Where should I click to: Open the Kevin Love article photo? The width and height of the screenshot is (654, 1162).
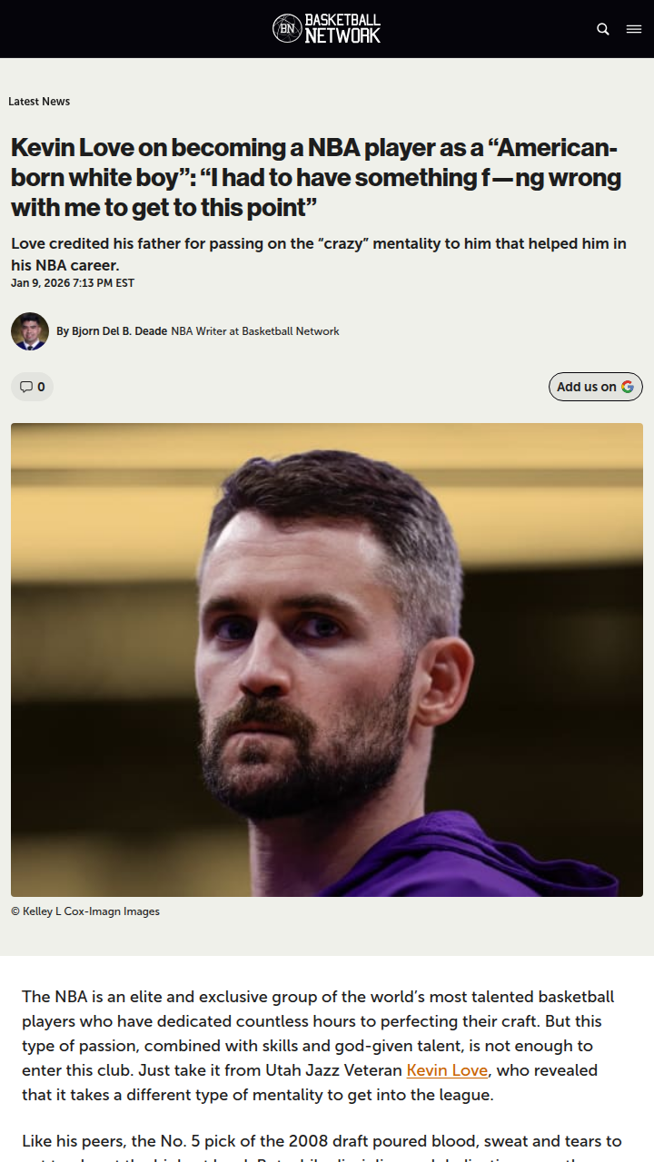[x=327, y=660]
